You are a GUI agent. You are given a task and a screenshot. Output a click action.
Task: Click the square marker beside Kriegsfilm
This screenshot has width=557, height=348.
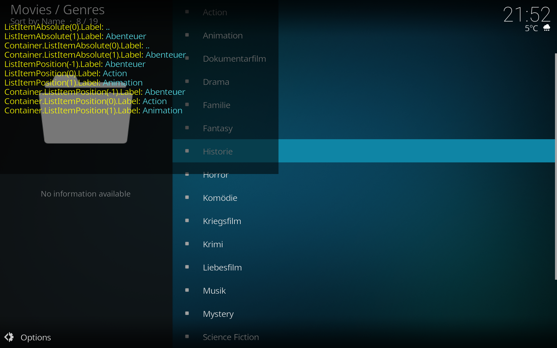point(187,220)
